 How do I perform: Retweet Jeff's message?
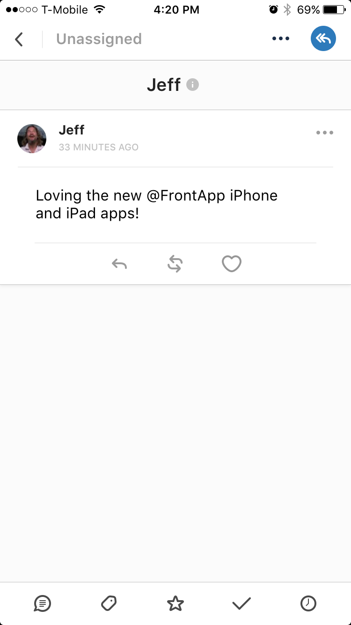tap(175, 264)
